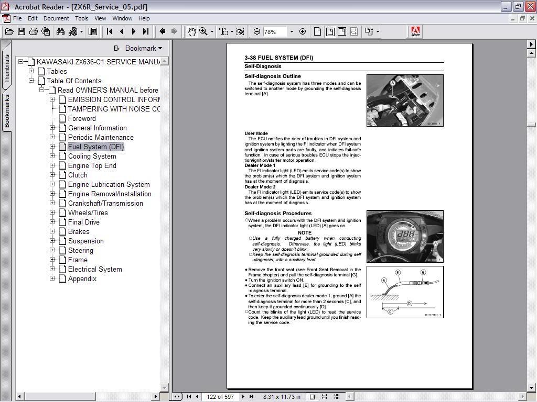The height and width of the screenshot is (402, 537).
Task: Collapse the KAWASAKI ZX636-C1 root bookmark
Action: coord(21,62)
